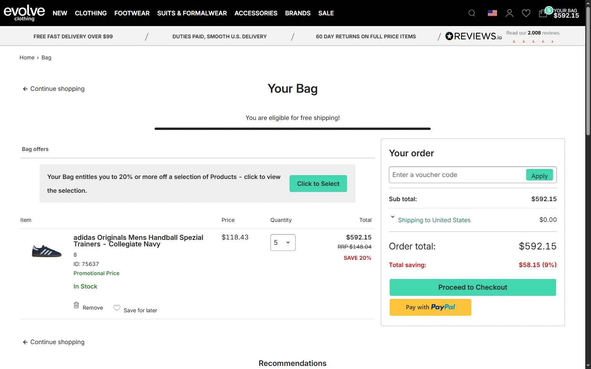The width and height of the screenshot is (591, 369).
Task: Open the wishlist heart icon in header
Action: tap(526, 13)
